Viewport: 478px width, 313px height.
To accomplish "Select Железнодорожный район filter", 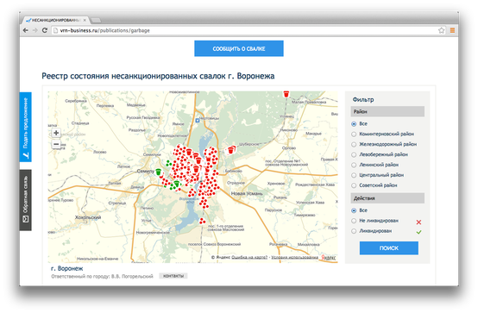I will coord(354,145).
